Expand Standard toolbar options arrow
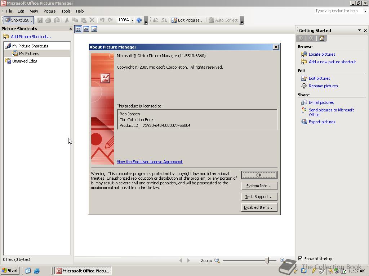The width and height of the screenshot is (369, 276). click(146, 20)
